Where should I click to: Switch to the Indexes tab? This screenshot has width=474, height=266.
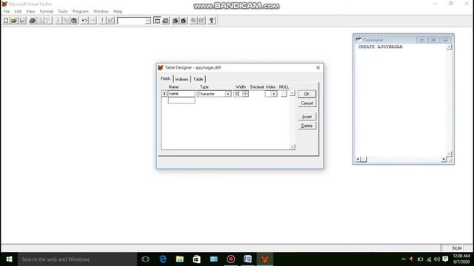pos(181,79)
